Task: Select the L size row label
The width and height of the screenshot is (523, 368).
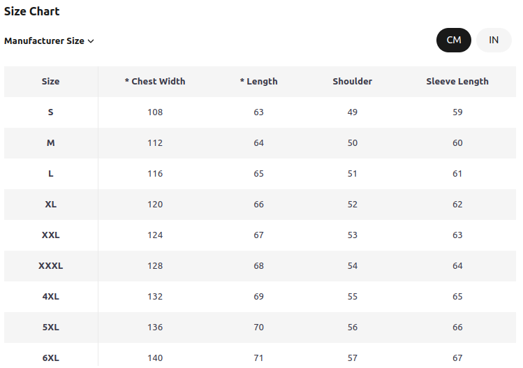Action: [51, 173]
